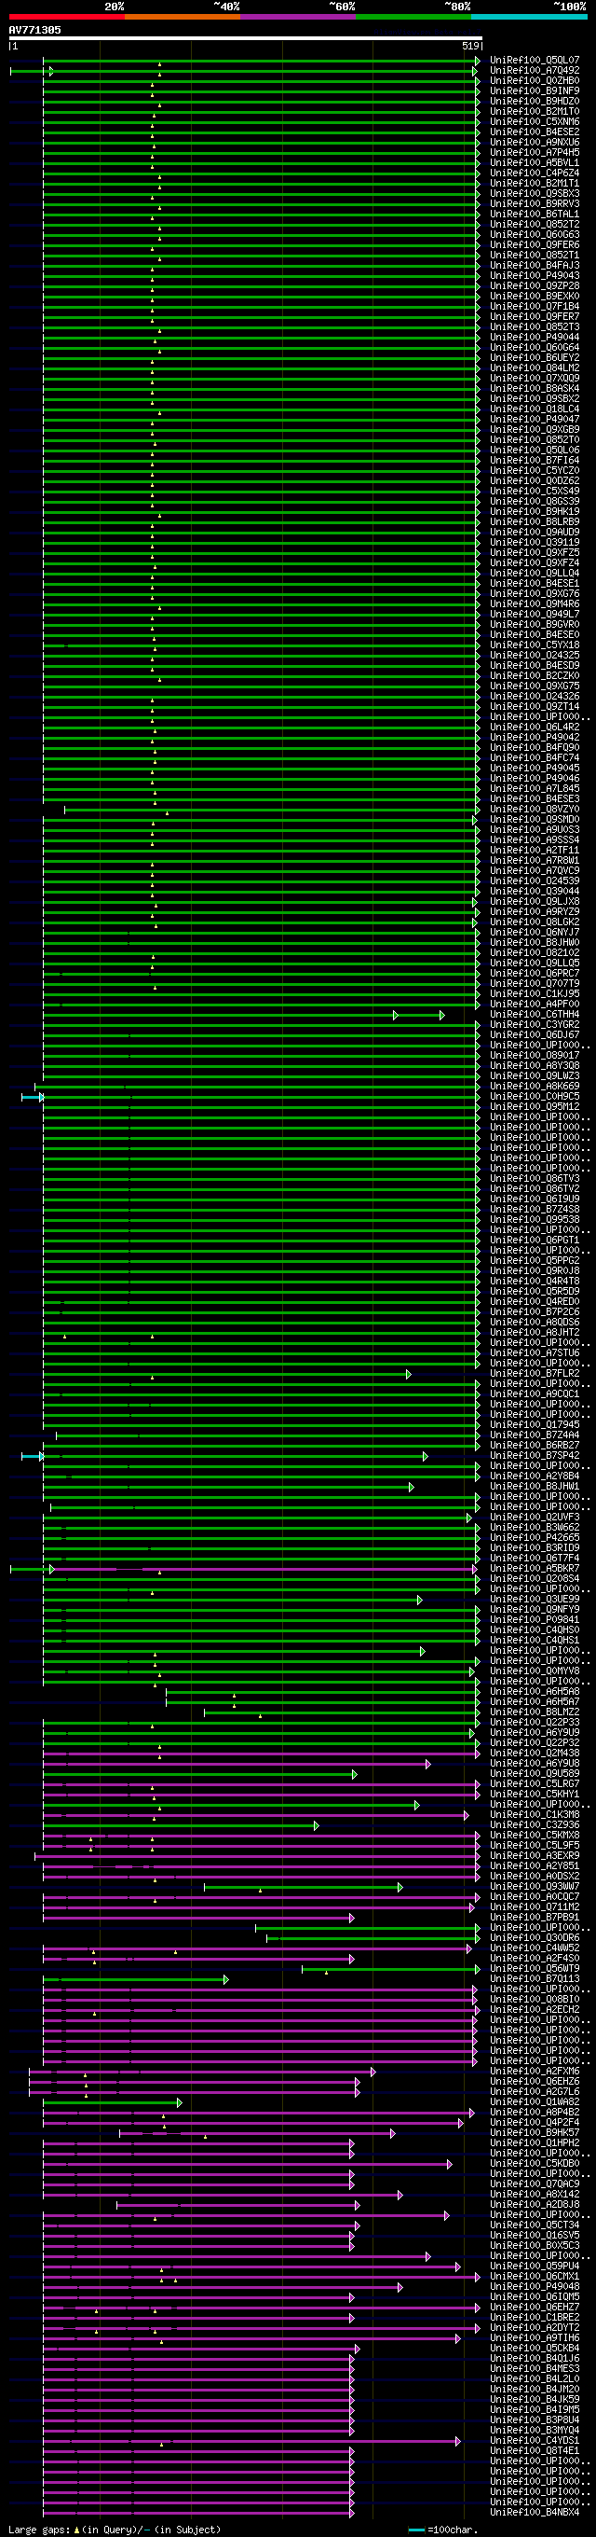Click the cyan ~100% identity legend segment
This screenshot has height=2537, width=596.
pyautogui.click(x=529, y=17)
